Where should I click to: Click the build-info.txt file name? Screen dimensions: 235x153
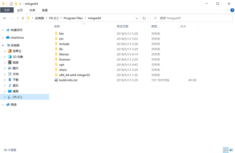pyautogui.click(x=68, y=80)
